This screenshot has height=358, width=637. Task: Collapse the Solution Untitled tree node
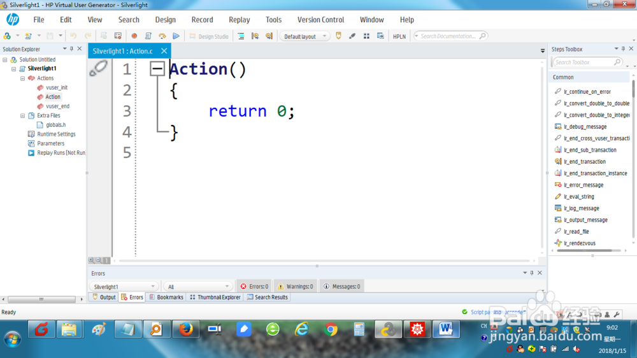pyautogui.click(x=5, y=60)
